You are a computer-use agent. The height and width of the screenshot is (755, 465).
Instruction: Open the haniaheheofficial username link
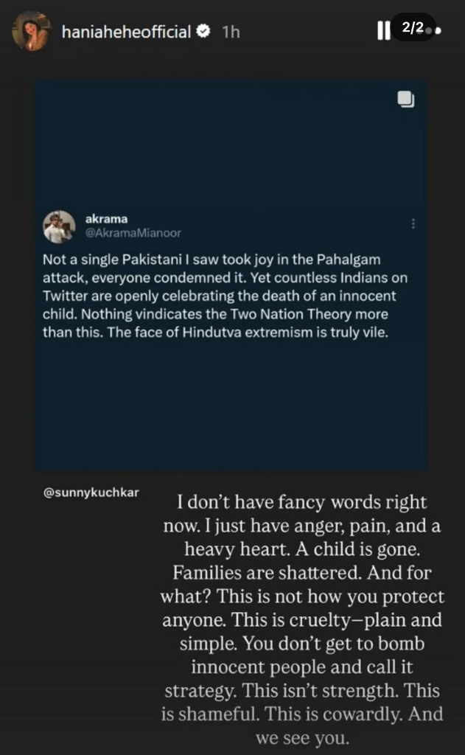pos(127,32)
